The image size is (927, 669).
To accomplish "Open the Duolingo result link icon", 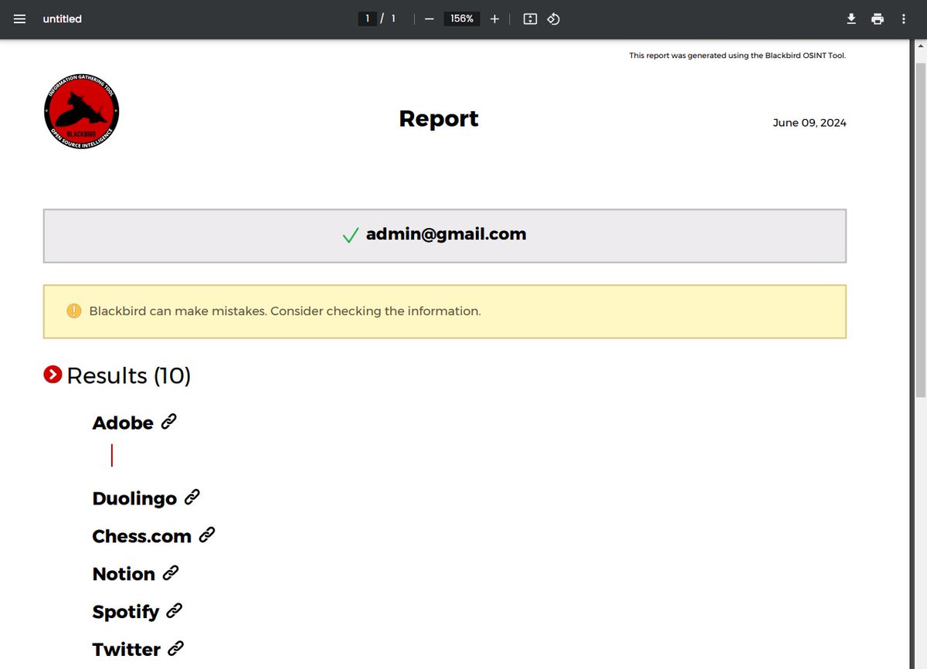I will 192,498.
